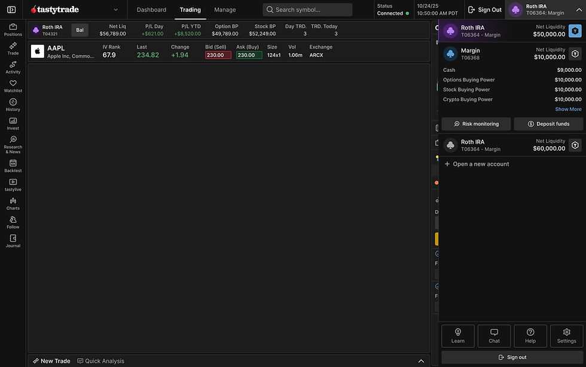Open History in the sidebar
This screenshot has width=586, height=367.
pyautogui.click(x=13, y=105)
